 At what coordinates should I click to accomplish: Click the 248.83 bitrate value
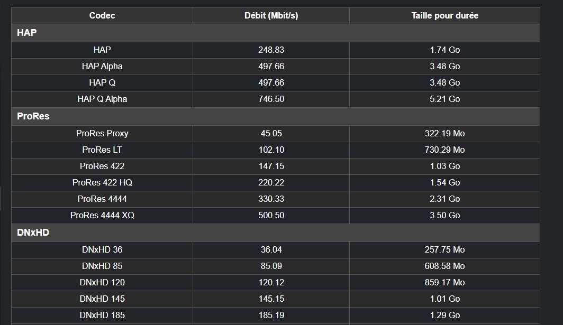point(271,50)
